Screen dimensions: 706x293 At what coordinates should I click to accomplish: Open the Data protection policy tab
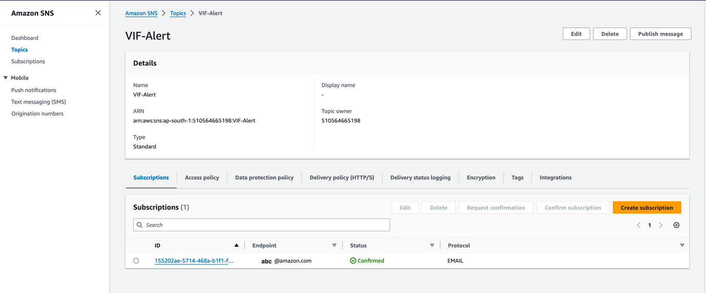264,178
